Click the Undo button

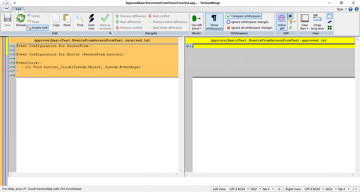point(33,16)
